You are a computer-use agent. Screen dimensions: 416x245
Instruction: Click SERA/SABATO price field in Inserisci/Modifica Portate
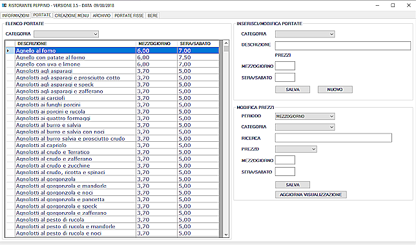coord(285,77)
